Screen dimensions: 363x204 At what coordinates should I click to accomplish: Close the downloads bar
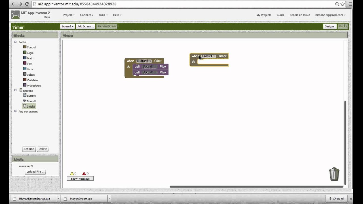pyautogui.click(x=351, y=199)
